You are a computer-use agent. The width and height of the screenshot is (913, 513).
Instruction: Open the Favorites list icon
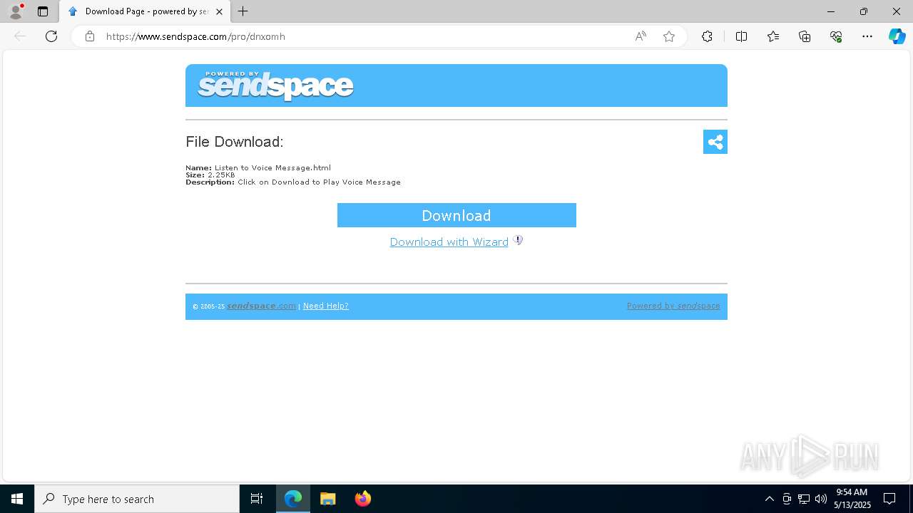coord(773,36)
